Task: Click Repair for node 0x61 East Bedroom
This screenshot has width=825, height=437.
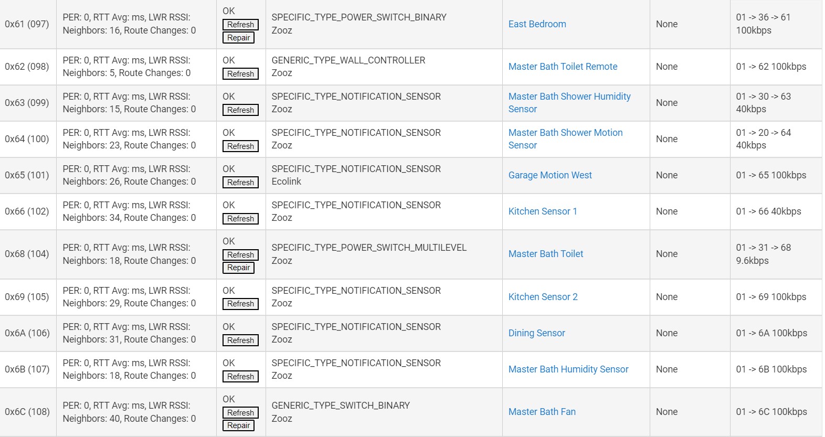Action: (x=238, y=38)
